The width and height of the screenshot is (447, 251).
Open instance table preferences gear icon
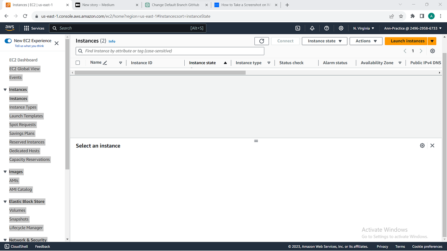[x=433, y=51]
